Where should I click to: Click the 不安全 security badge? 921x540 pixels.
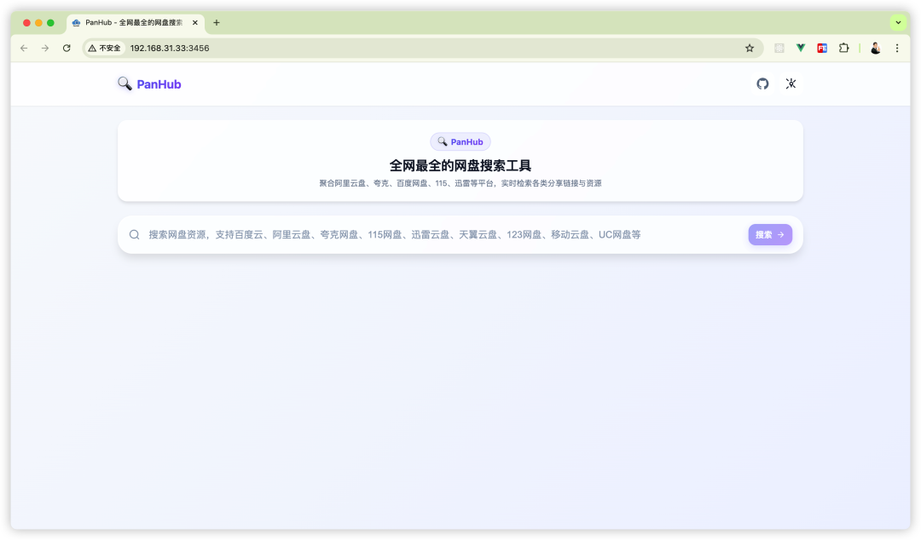104,49
